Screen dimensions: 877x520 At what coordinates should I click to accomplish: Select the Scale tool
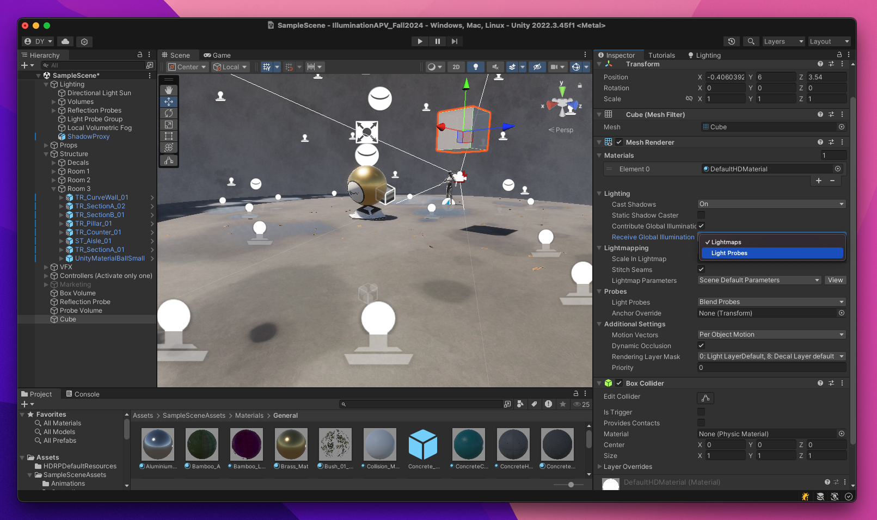pyautogui.click(x=169, y=125)
